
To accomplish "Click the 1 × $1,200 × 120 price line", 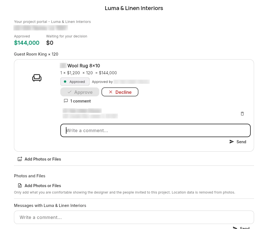I will pos(88,73).
